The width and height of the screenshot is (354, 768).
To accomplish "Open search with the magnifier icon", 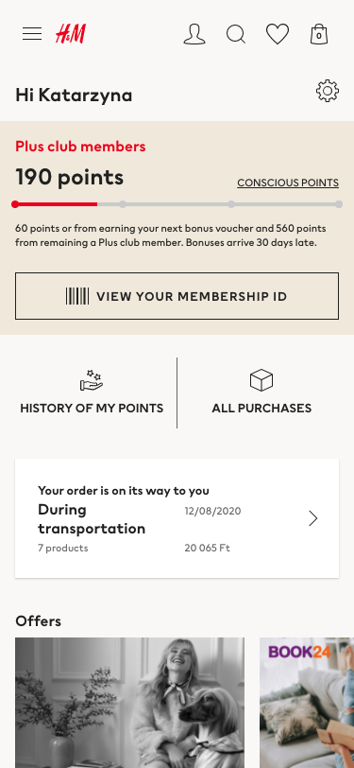I will (x=236, y=34).
